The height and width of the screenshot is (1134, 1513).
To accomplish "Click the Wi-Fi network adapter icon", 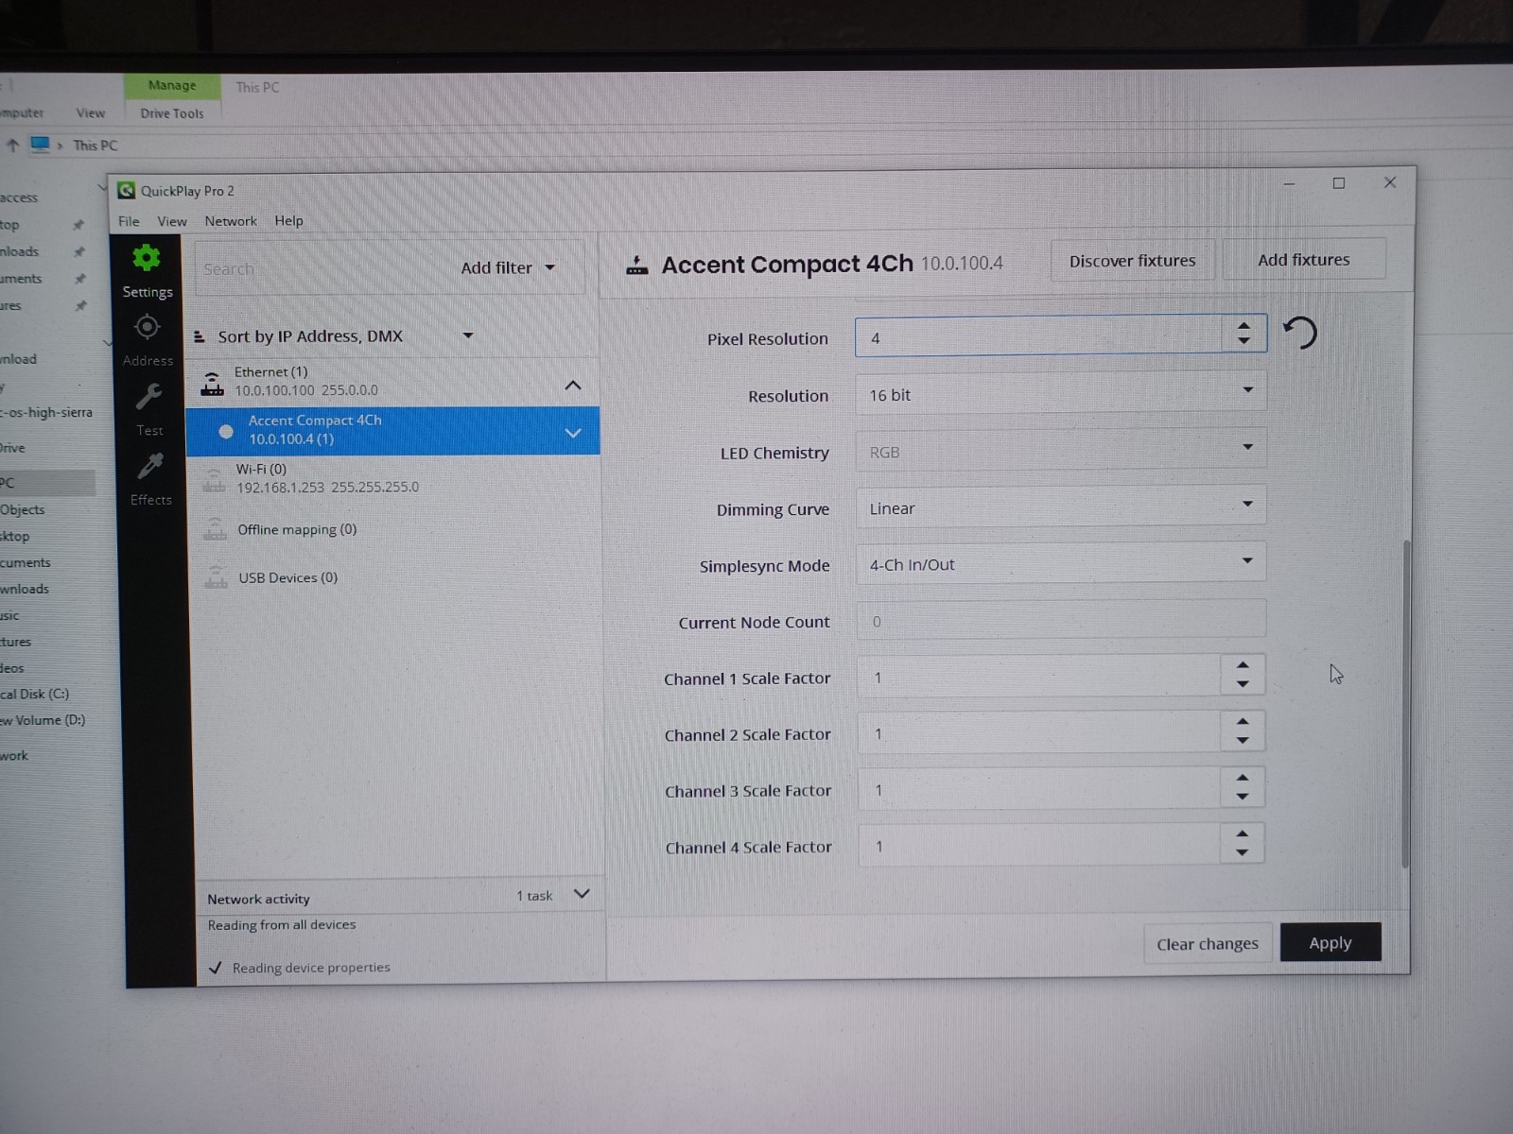I will (215, 479).
